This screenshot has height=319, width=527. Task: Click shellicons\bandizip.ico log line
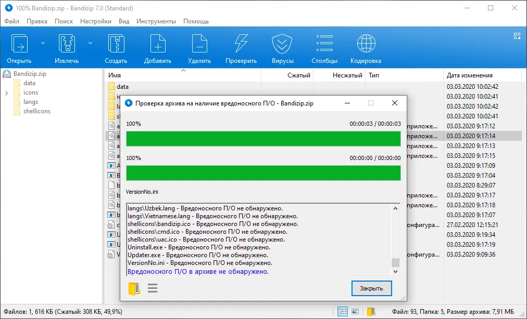click(213, 224)
